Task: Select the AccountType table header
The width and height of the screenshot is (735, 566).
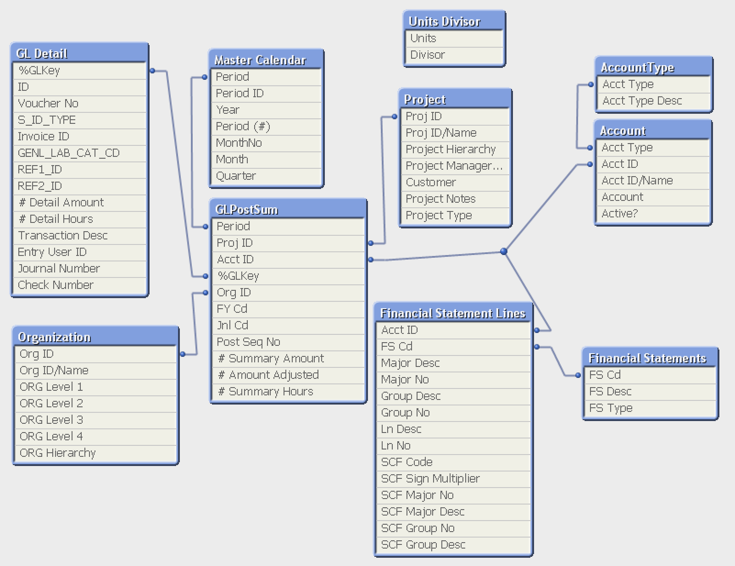Action: [x=653, y=67]
